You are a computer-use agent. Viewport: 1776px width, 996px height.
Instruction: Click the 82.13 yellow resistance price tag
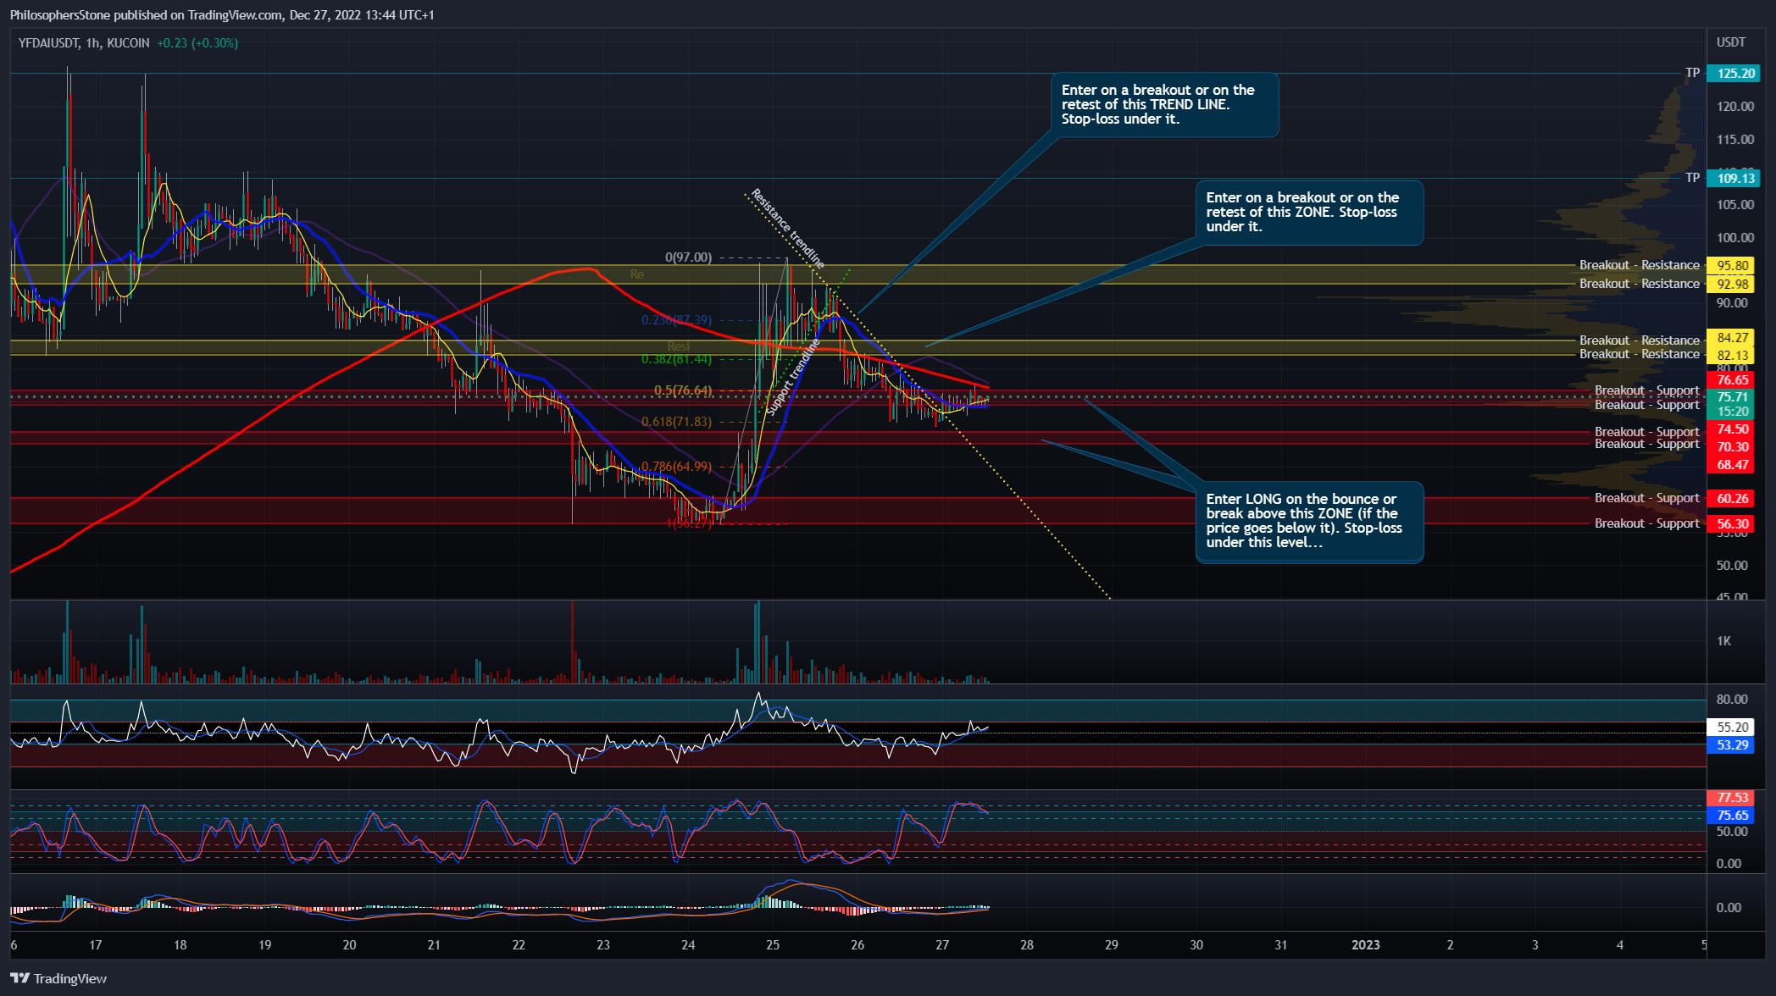[1731, 355]
